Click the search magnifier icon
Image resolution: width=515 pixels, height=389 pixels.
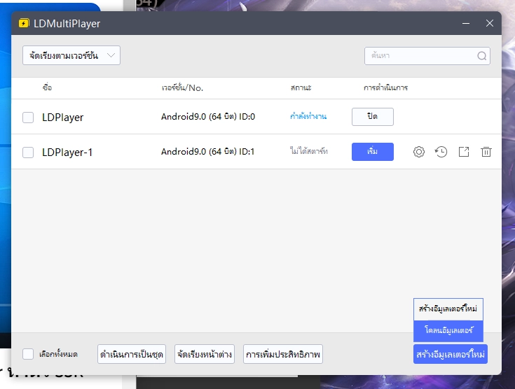[x=482, y=56]
